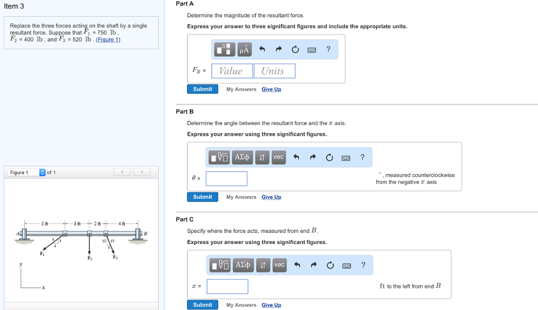Go to the previous figure
This screenshot has width=538, height=310.
(122, 172)
